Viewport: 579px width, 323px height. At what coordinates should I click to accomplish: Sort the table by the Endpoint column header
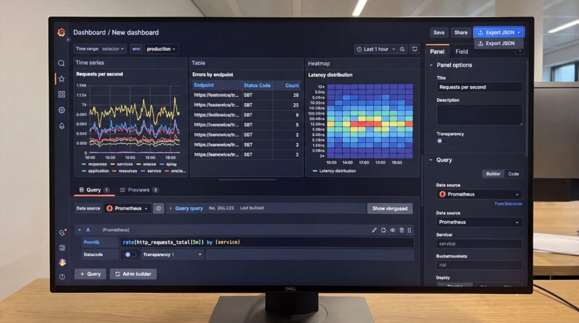(204, 85)
